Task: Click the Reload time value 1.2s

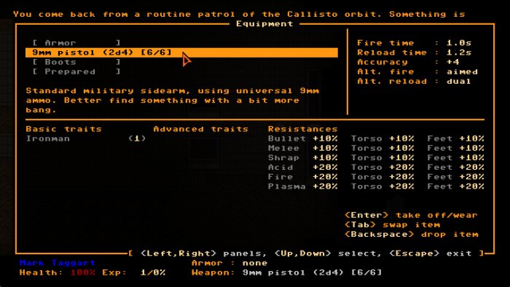Action: pos(458,52)
